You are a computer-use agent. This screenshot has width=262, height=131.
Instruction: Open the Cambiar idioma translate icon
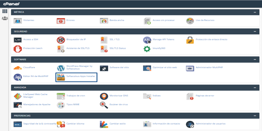(61, 124)
